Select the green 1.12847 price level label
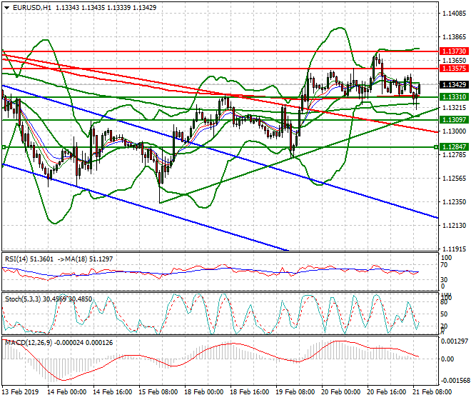Screen dimensions: 471x400 coord(454,146)
